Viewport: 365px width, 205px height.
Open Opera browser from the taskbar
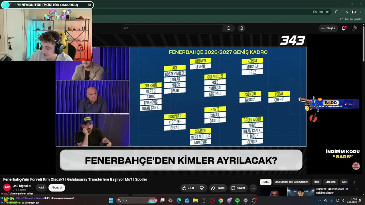212,200
